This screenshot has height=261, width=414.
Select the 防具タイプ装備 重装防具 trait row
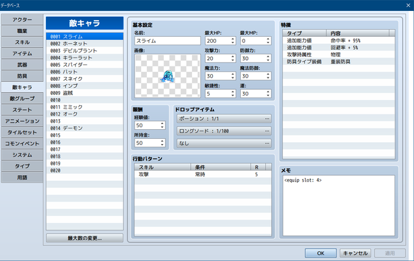[339, 61]
